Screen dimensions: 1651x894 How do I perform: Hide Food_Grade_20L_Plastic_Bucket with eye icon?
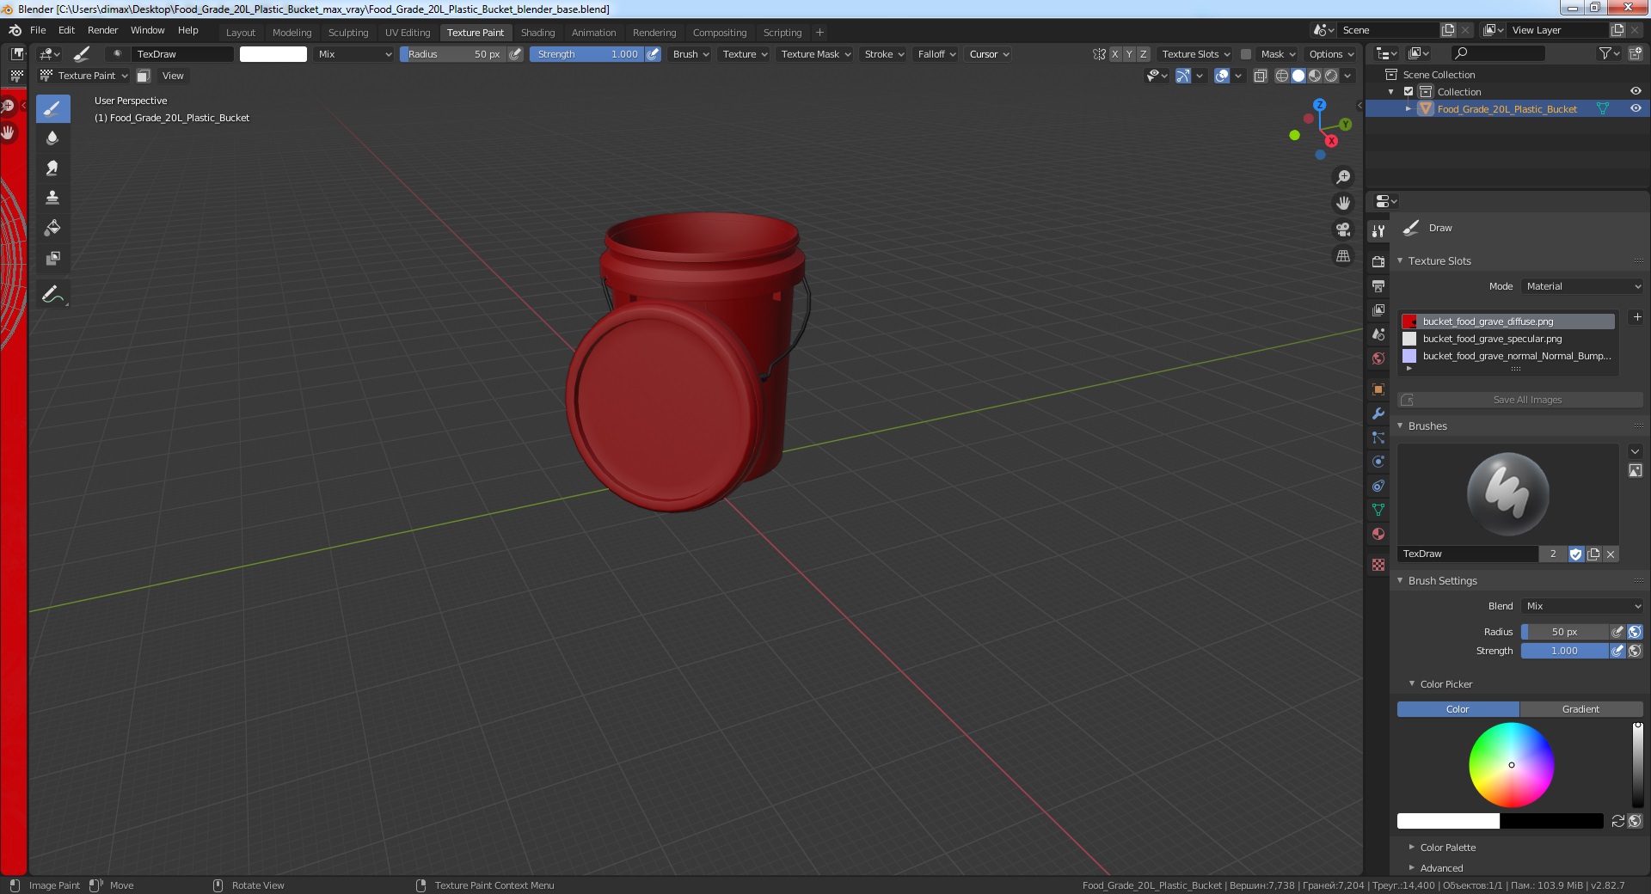click(x=1635, y=108)
